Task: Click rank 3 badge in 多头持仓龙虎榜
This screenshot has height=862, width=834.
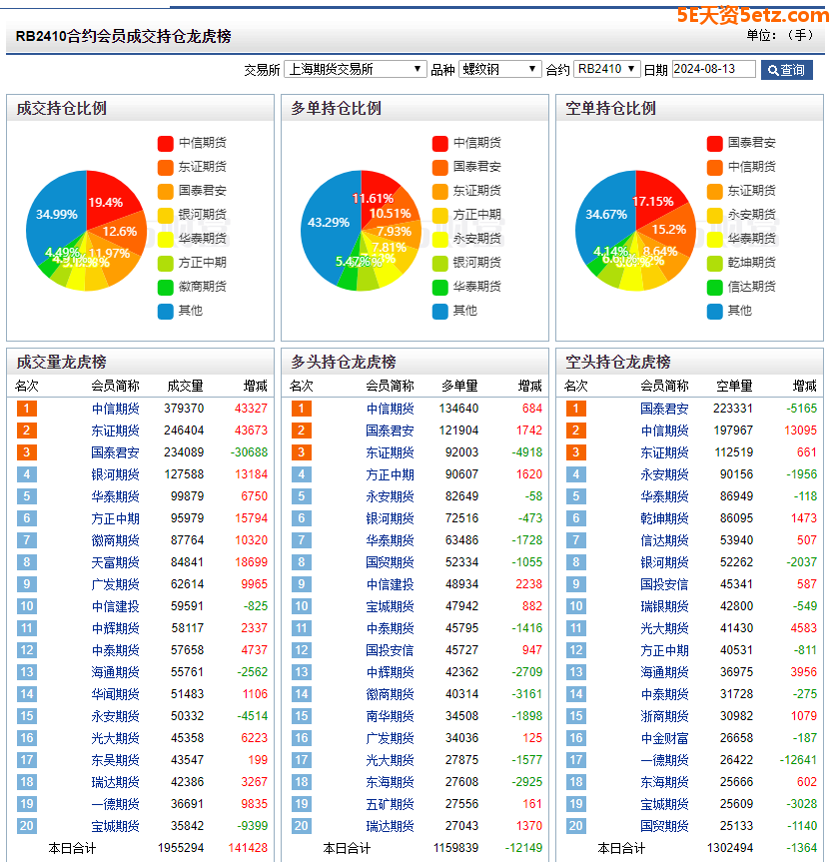Action: coord(301,452)
